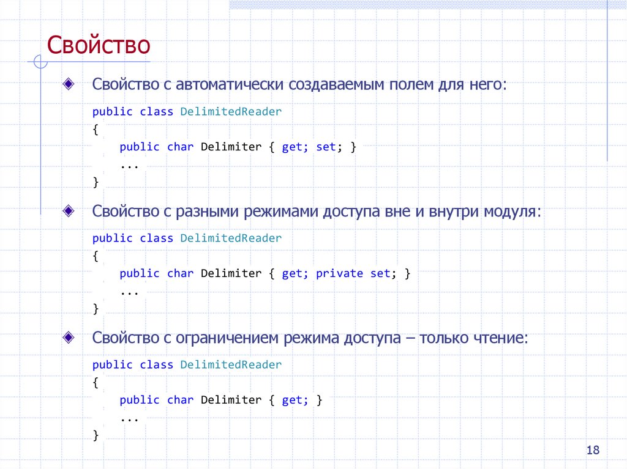
Task: Click the heading about automatically created field
Action: pyautogui.click(x=299, y=84)
